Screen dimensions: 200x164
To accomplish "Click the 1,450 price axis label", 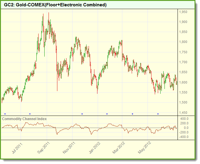I will 183,113.
